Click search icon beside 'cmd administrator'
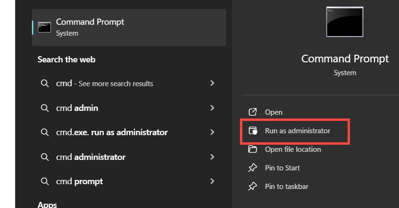This screenshot has height=208, width=399. [45, 157]
